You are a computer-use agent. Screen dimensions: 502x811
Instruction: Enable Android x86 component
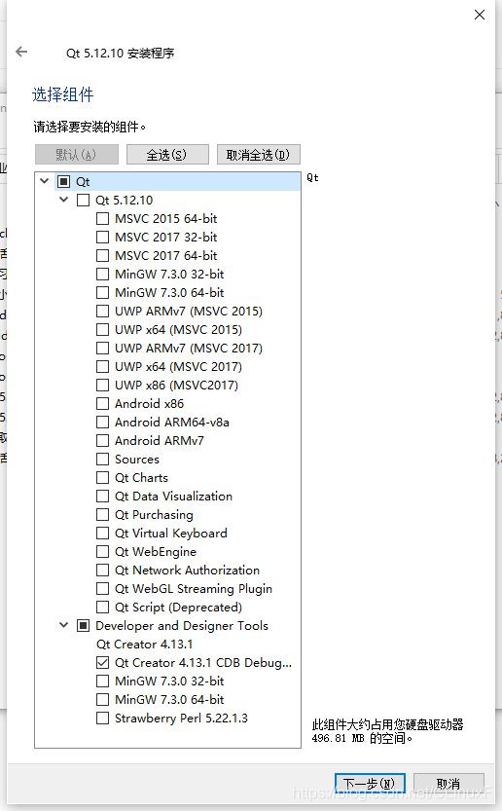click(x=103, y=403)
